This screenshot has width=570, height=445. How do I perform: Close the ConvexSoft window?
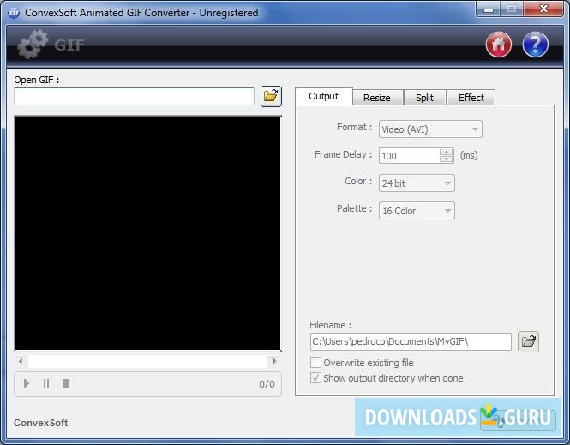543,9
